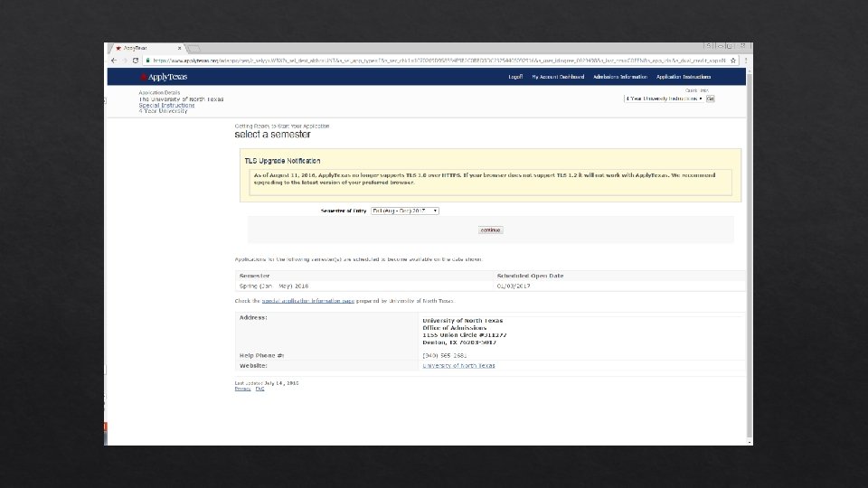This screenshot has height=488, width=868.
Task: Click the 'Scheduled Open Date' column header
Action: point(530,276)
